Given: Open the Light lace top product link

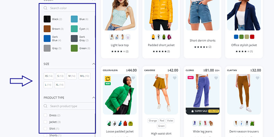Looking at the screenshot, I should coord(120,45).
